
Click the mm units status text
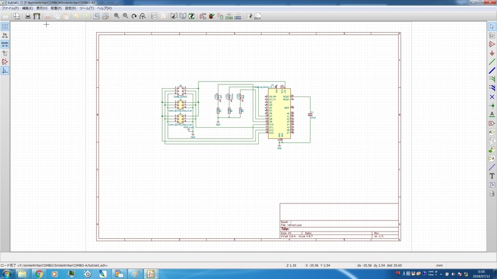[x=439, y=265]
